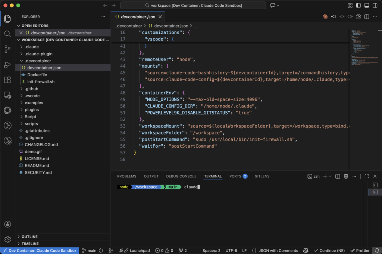Image resolution: width=382 pixels, height=254 pixels.
Task: Open Source Control view
Action: tap(7, 49)
